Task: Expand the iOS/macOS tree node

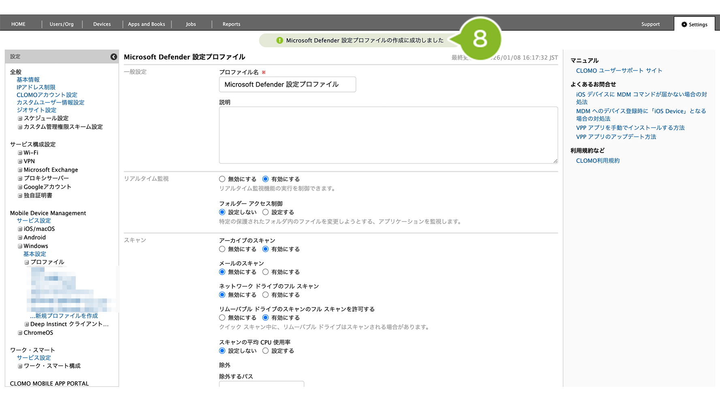Action: pos(20,229)
